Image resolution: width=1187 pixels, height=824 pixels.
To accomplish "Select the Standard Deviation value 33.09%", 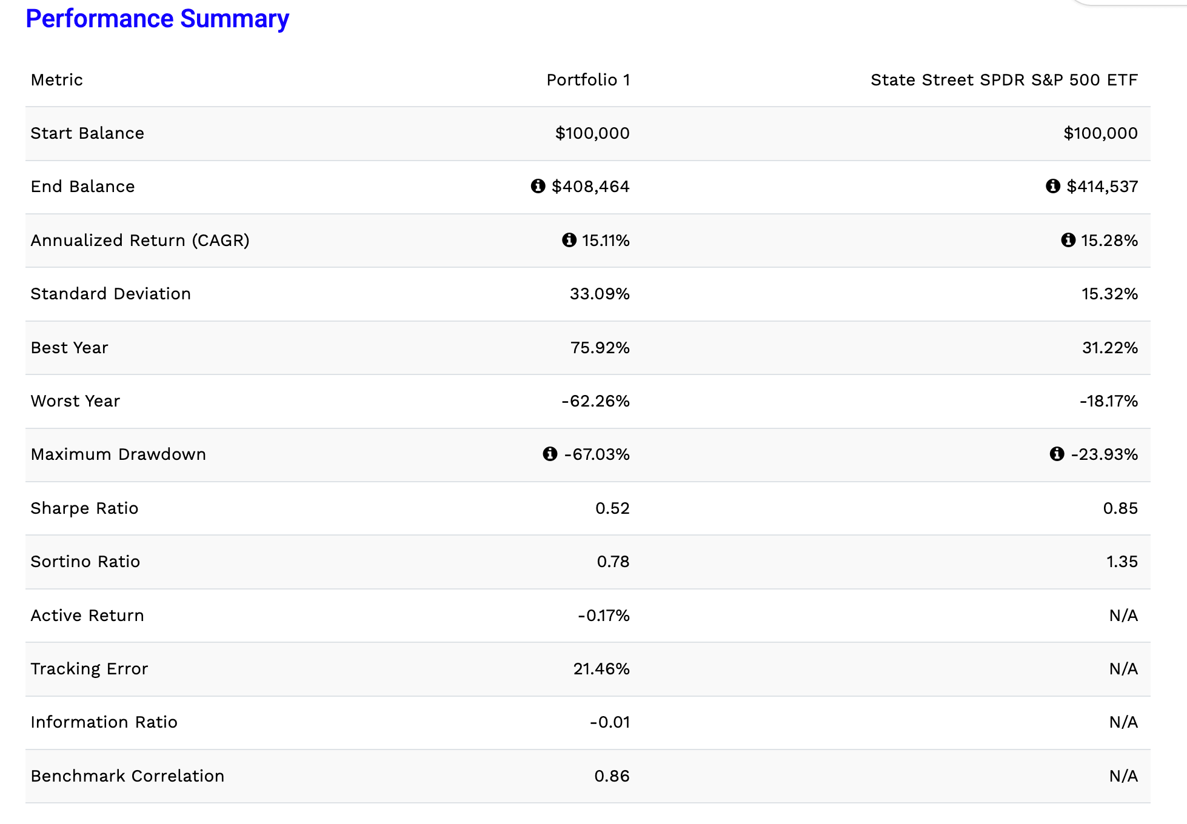I will (600, 294).
